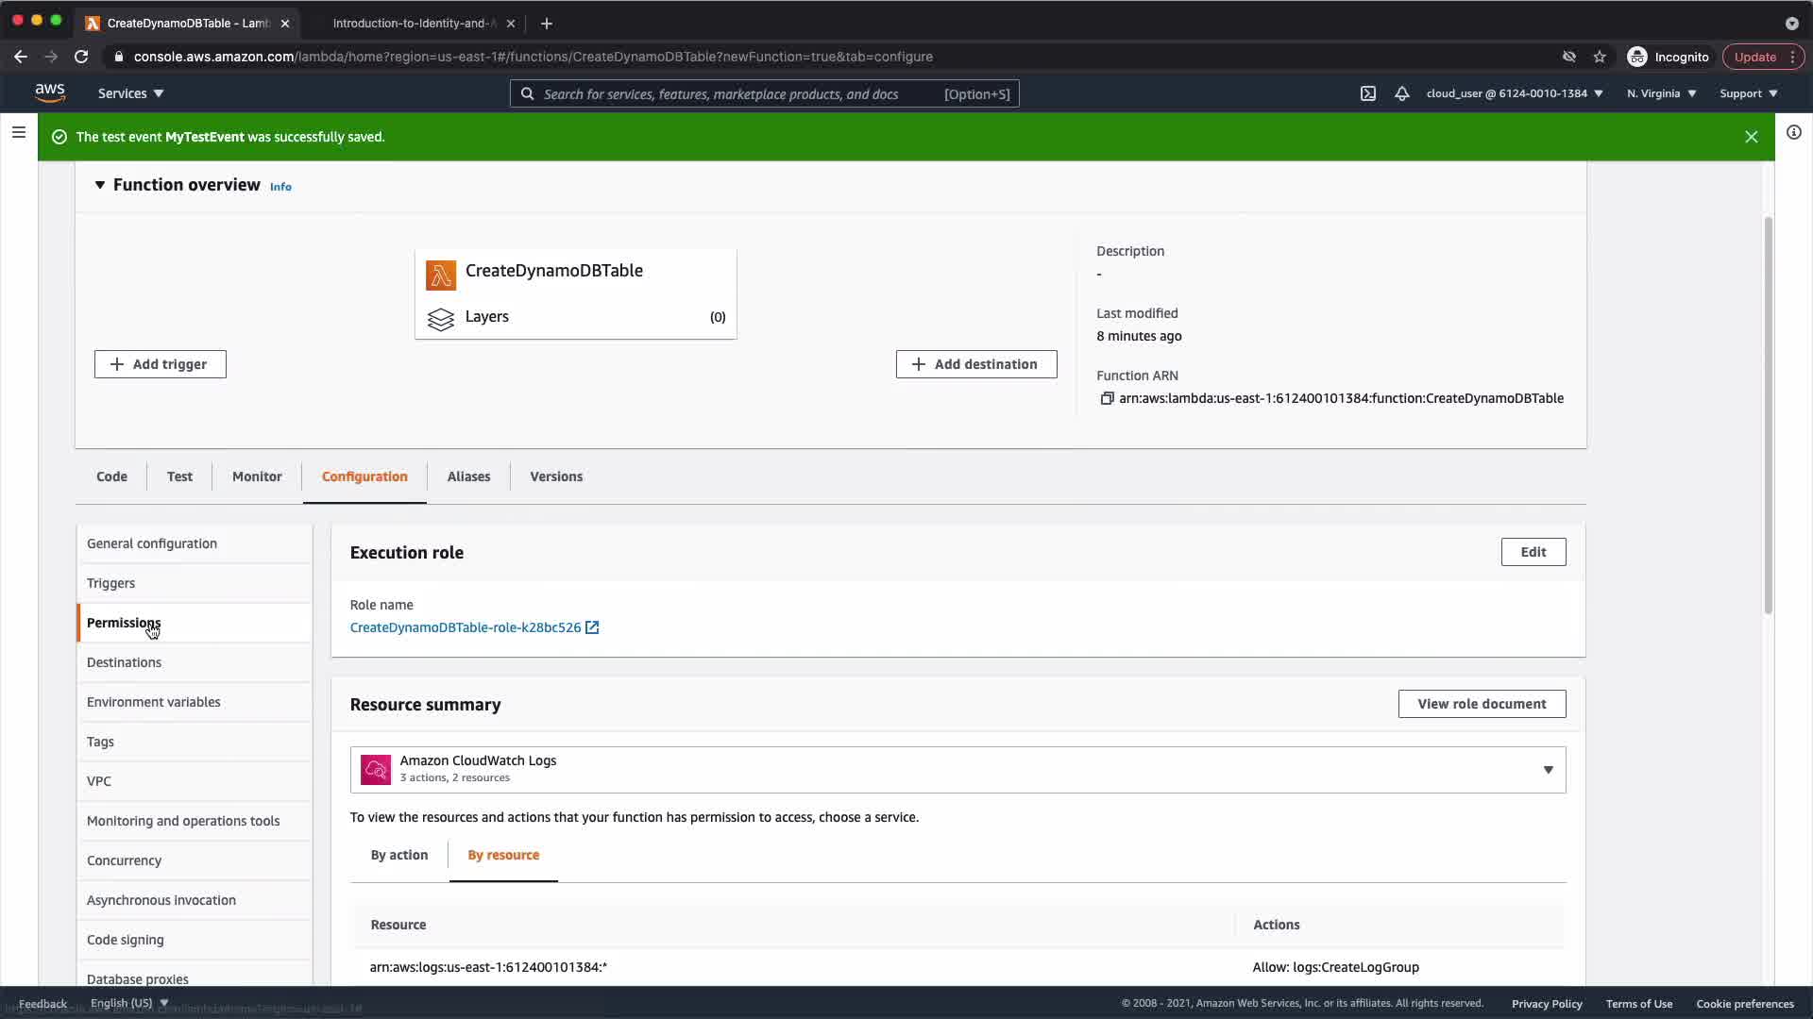Viewport: 1813px width, 1019px height.
Task: Open the CreateDynamoDBTable-role-k28bc526 link
Action: coord(466,627)
